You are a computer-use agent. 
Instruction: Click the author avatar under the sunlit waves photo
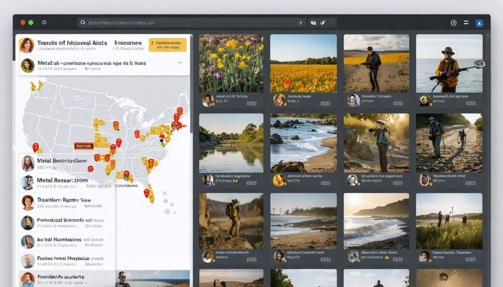point(353,256)
